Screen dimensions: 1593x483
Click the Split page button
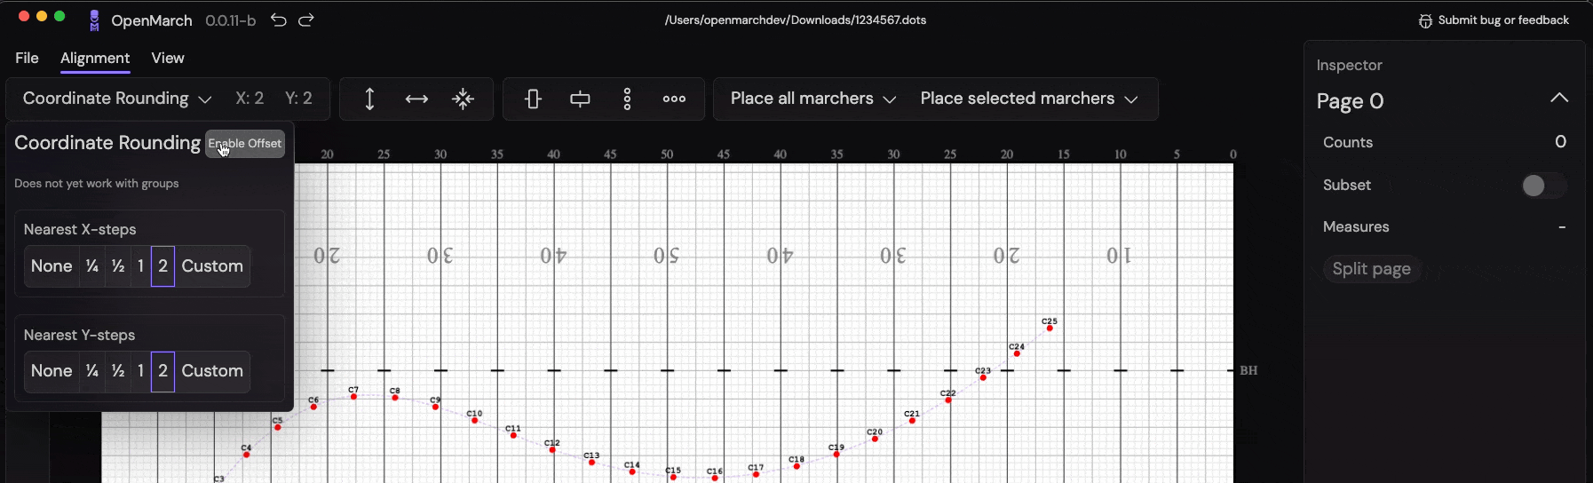click(x=1371, y=269)
